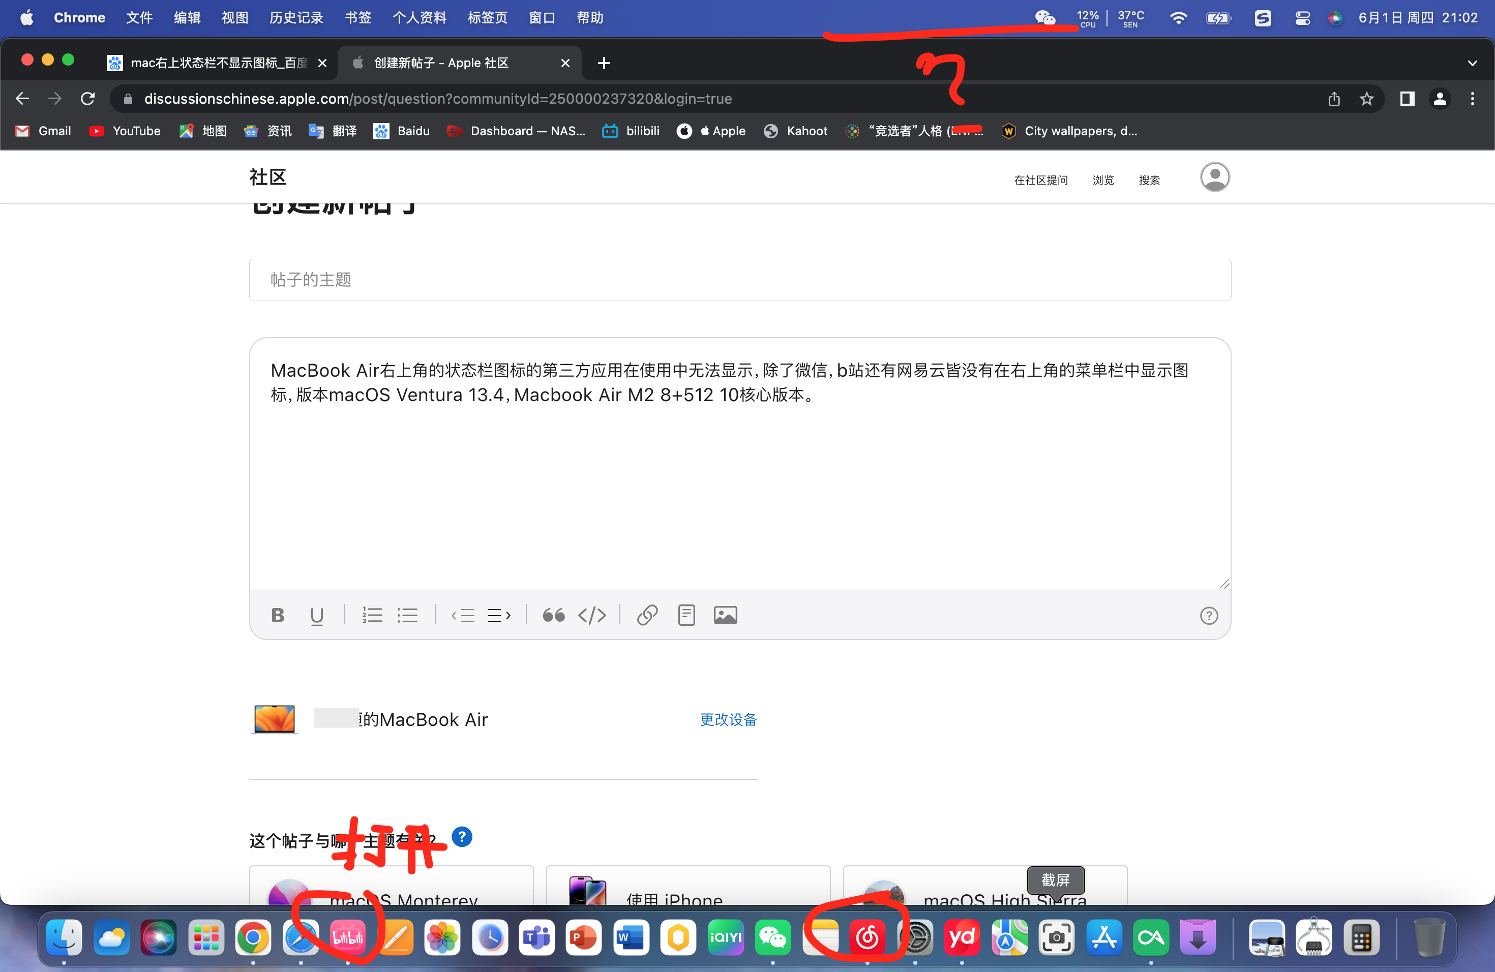Open the 历史记录 menu in menu bar
This screenshot has width=1495, height=972.
[296, 18]
